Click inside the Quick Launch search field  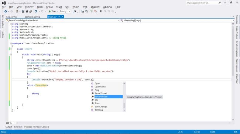[x=202, y=3]
